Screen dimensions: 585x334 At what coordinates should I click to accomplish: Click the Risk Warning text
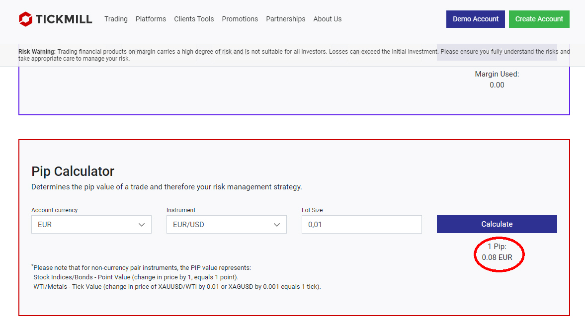[x=294, y=55]
